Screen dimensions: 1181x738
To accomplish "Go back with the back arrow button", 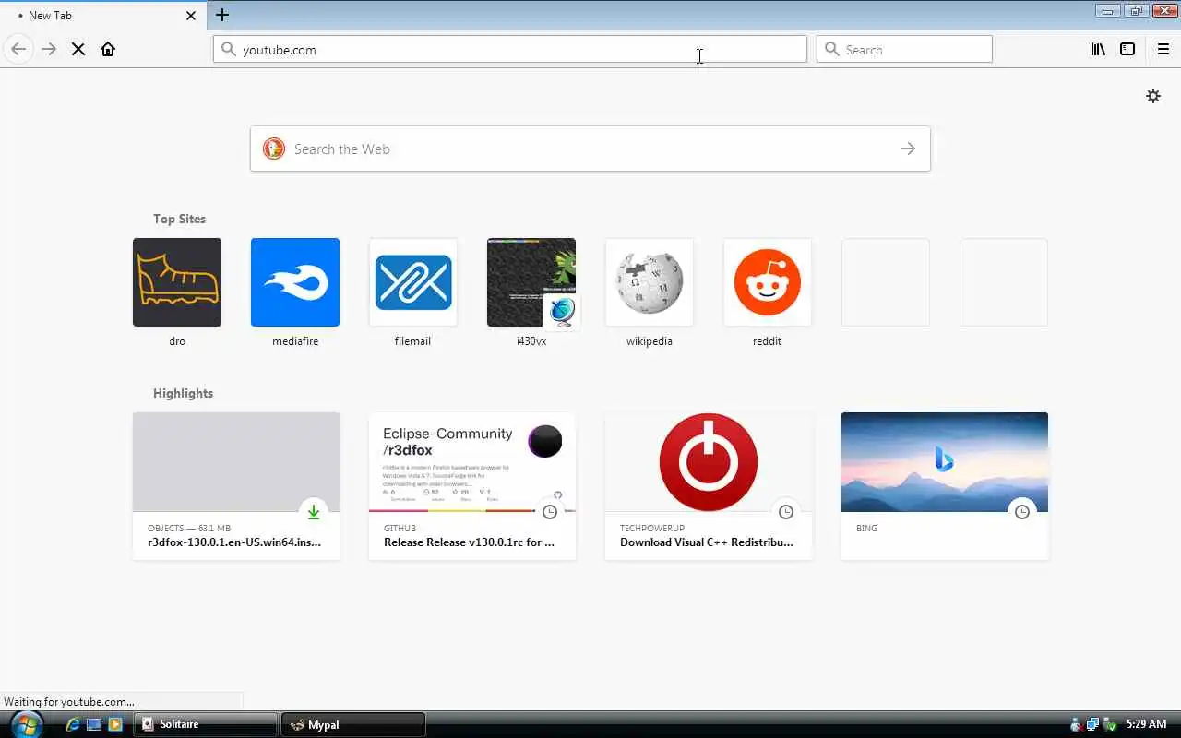I will pos(18,49).
